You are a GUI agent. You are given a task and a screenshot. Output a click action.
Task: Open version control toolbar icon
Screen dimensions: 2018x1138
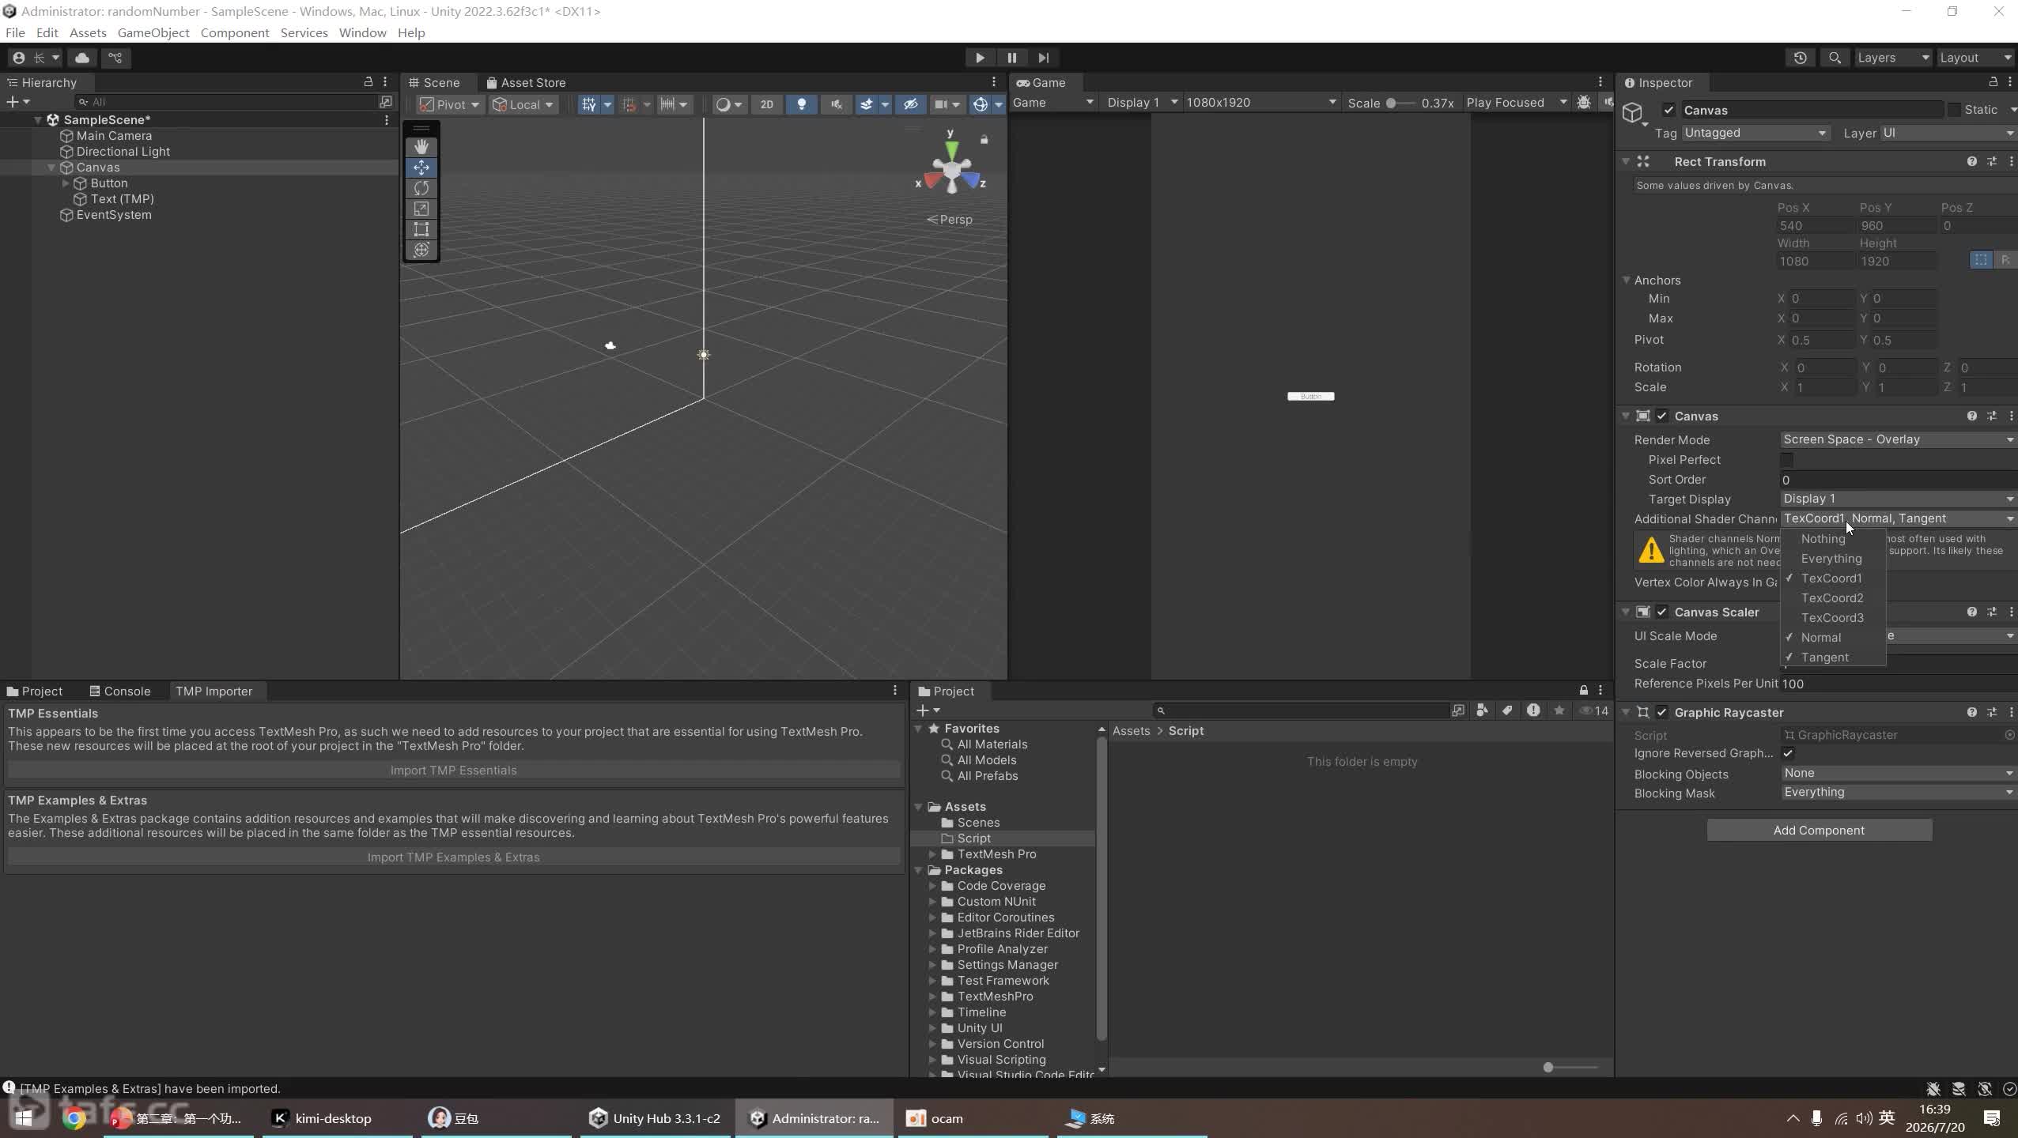[x=115, y=58]
